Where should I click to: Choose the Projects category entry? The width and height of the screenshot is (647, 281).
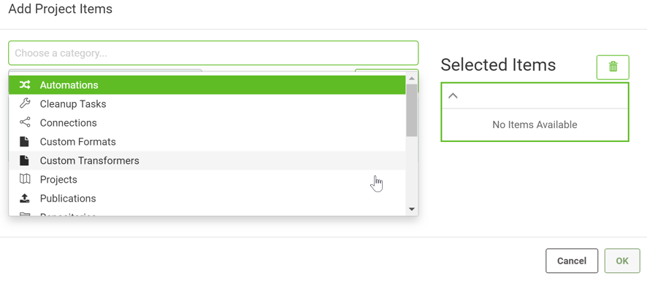point(207,179)
